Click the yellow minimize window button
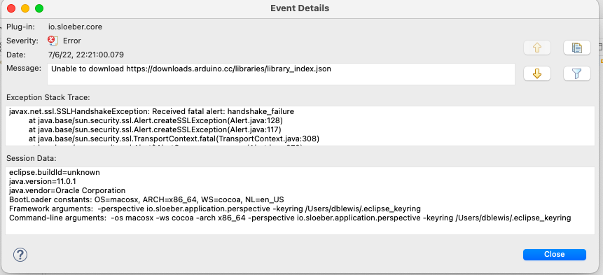 25,8
